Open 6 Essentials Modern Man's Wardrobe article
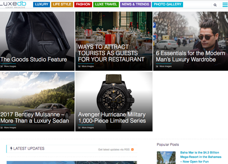 (191, 56)
